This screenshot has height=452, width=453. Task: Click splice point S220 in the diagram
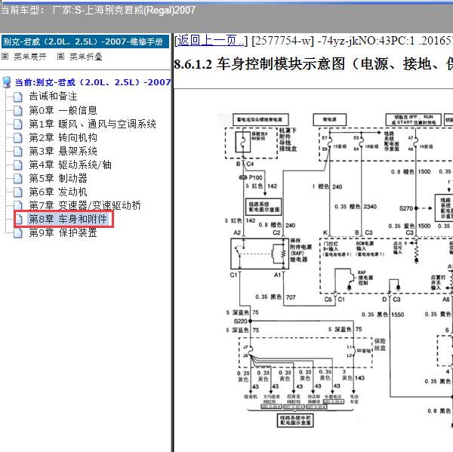tap(250, 321)
